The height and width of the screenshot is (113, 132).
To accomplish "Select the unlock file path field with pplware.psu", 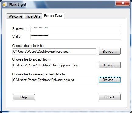I will pyautogui.click(x=54, y=52).
